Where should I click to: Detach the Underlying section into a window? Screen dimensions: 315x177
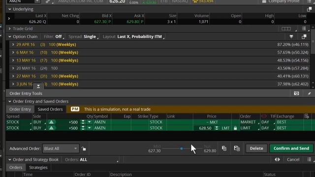(x=309, y=9)
